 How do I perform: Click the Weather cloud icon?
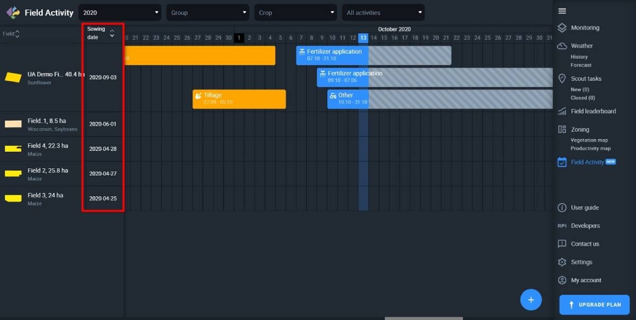pyautogui.click(x=562, y=46)
